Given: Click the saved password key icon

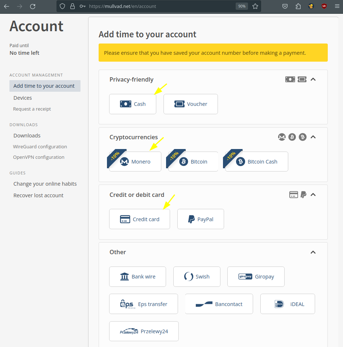Looking at the screenshot, I should [83, 6].
